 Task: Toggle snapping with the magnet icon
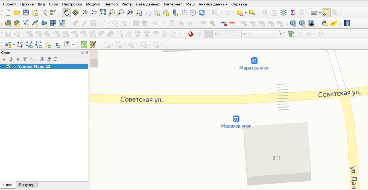point(190,34)
